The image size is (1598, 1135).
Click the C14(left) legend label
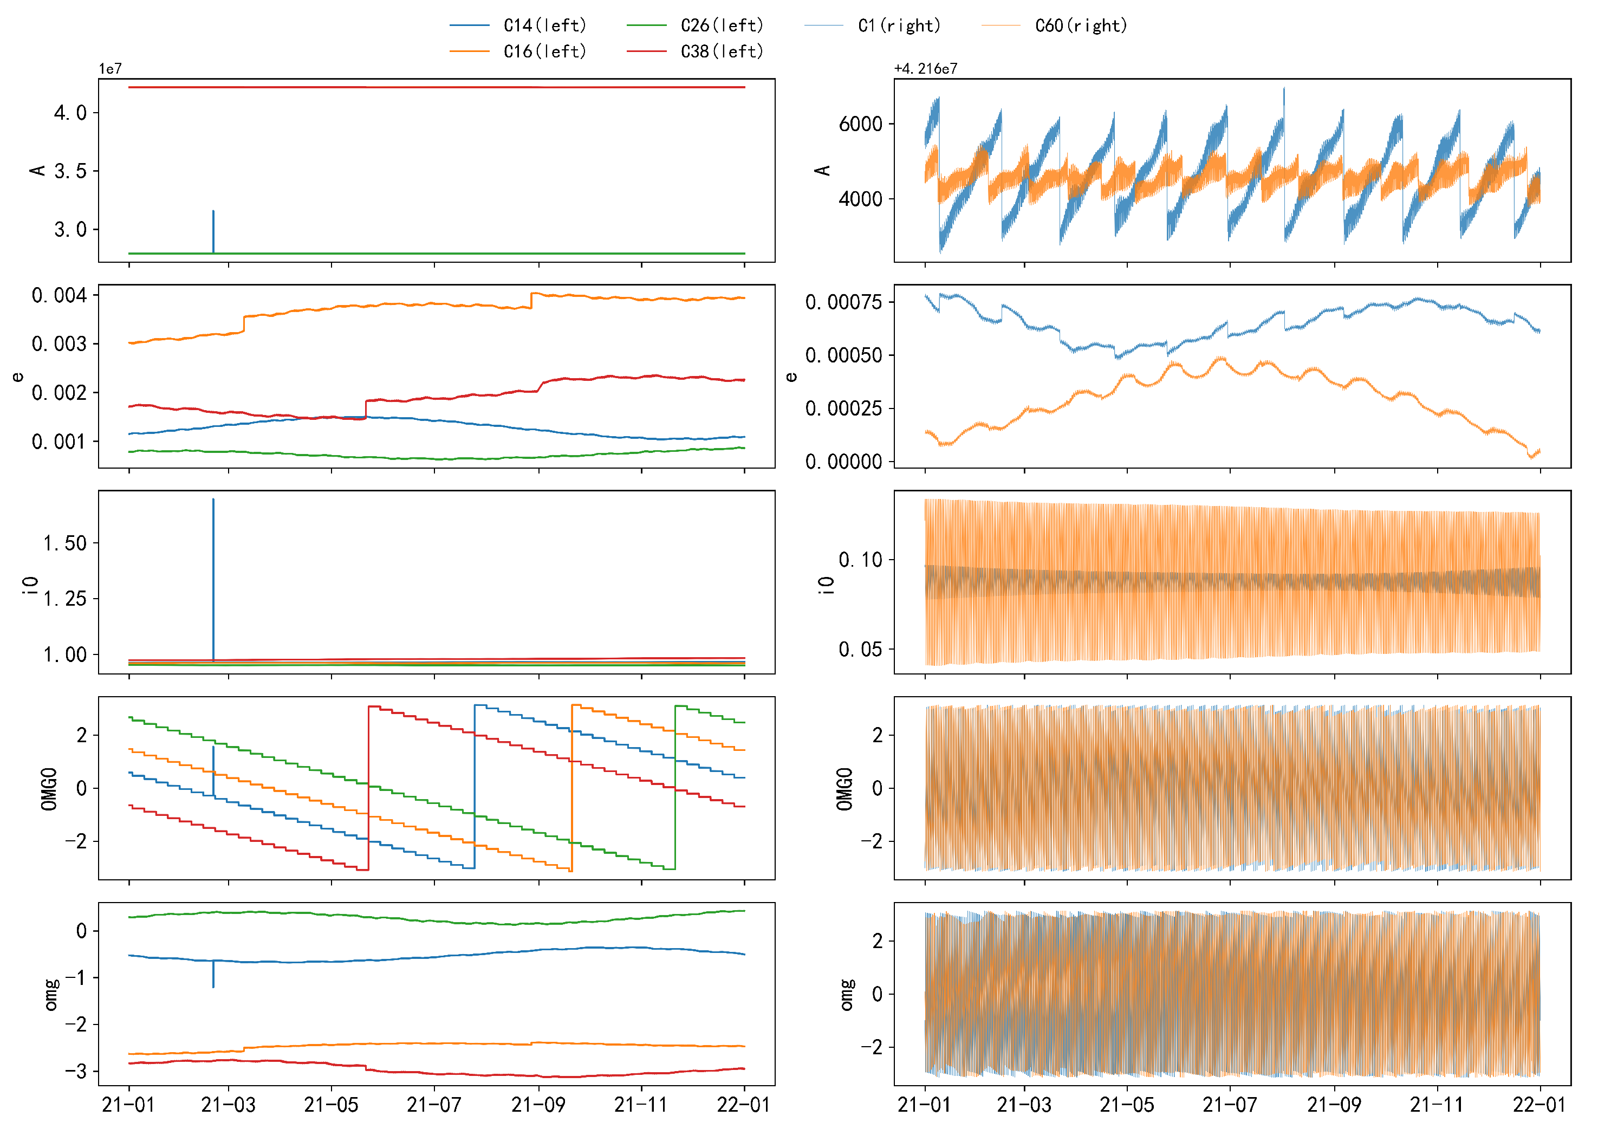pyautogui.click(x=544, y=26)
